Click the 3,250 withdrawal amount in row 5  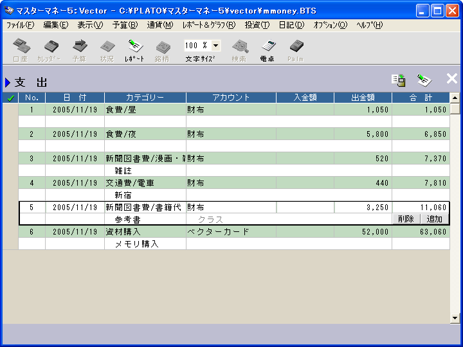click(x=363, y=208)
